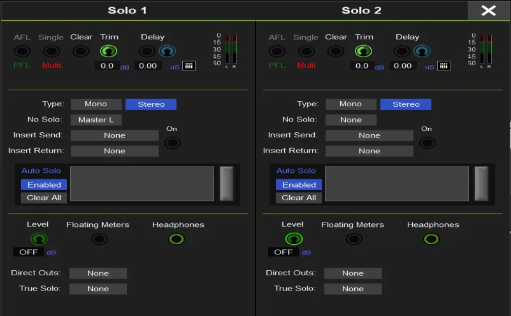The height and width of the screenshot is (316, 511).
Task: Open True Solo selector in Solo 1
Action: [98, 289]
